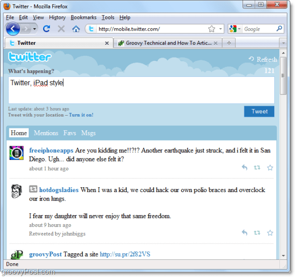
Task: Select the Home timeline tab
Action: point(19,133)
